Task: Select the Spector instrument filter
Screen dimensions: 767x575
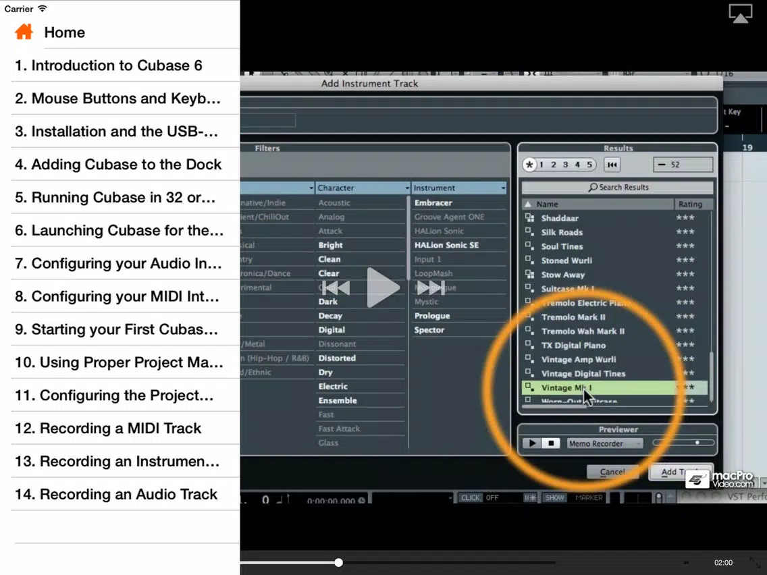Action: tap(429, 330)
